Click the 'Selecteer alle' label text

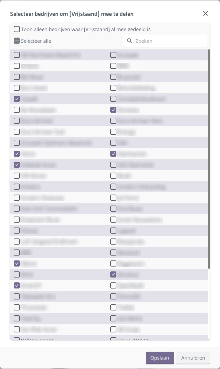pyautogui.click(x=36, y=41)
